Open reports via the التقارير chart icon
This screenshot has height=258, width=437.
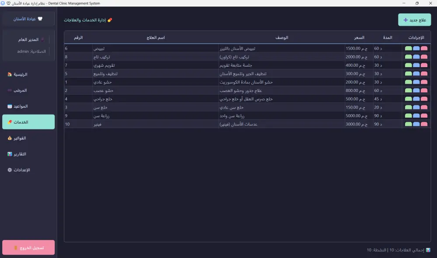coord(10,154)
